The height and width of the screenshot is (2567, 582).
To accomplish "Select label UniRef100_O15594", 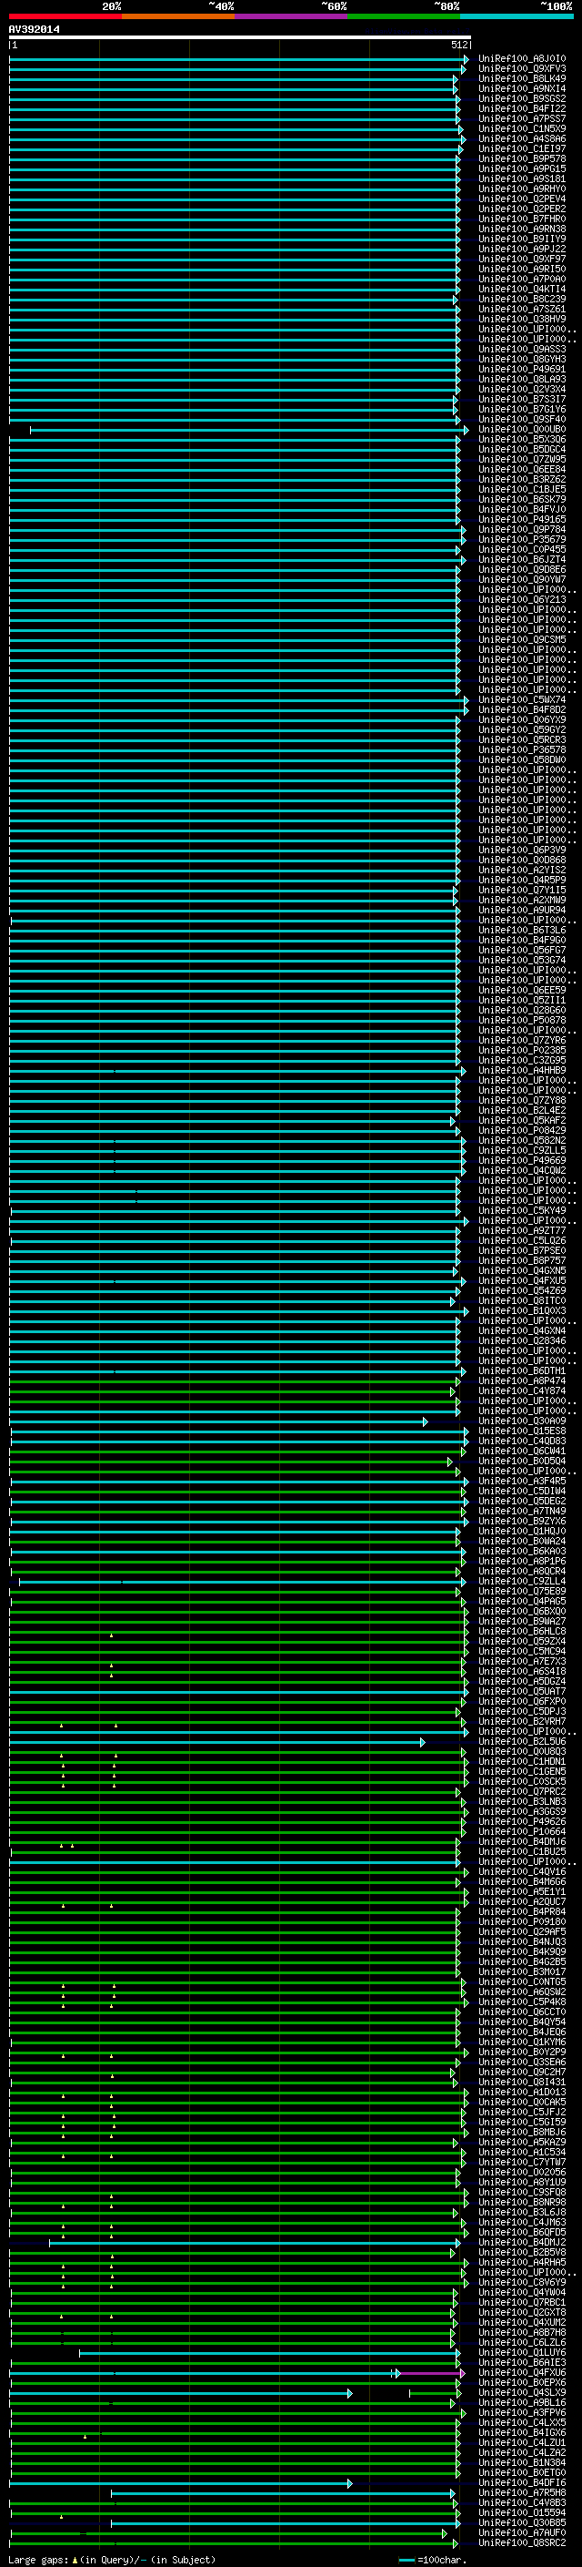I will pyautogui.click(x=522, y=2512).
